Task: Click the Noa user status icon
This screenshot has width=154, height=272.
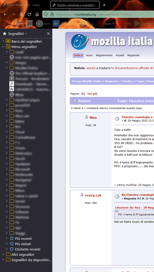Action: (87, 117)
